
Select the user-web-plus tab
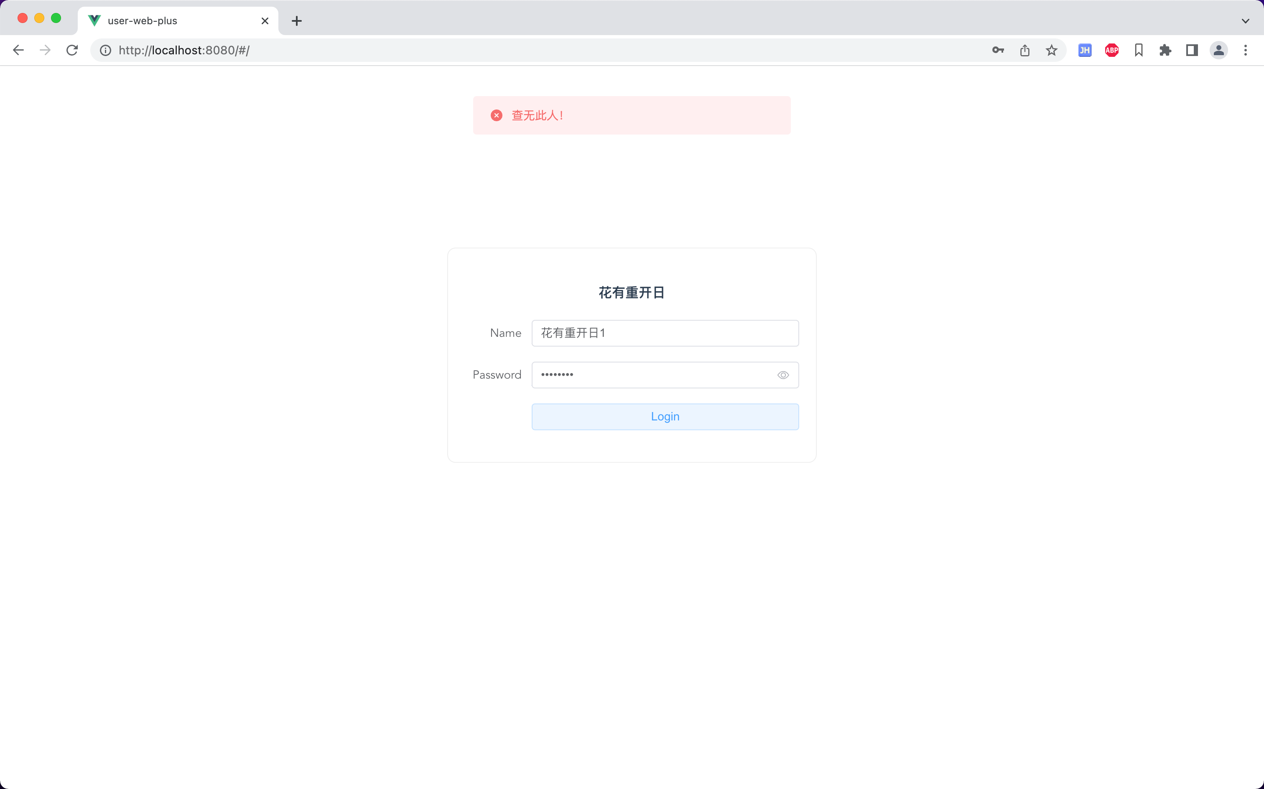pos(178,21)
